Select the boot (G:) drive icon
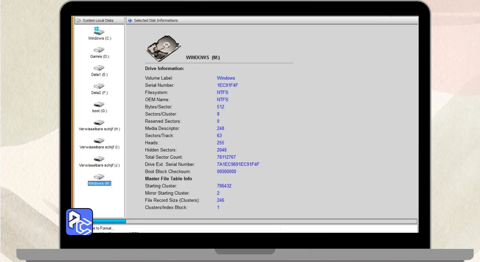The height and width of the screenshot is (262, 480). click(99, 104)
